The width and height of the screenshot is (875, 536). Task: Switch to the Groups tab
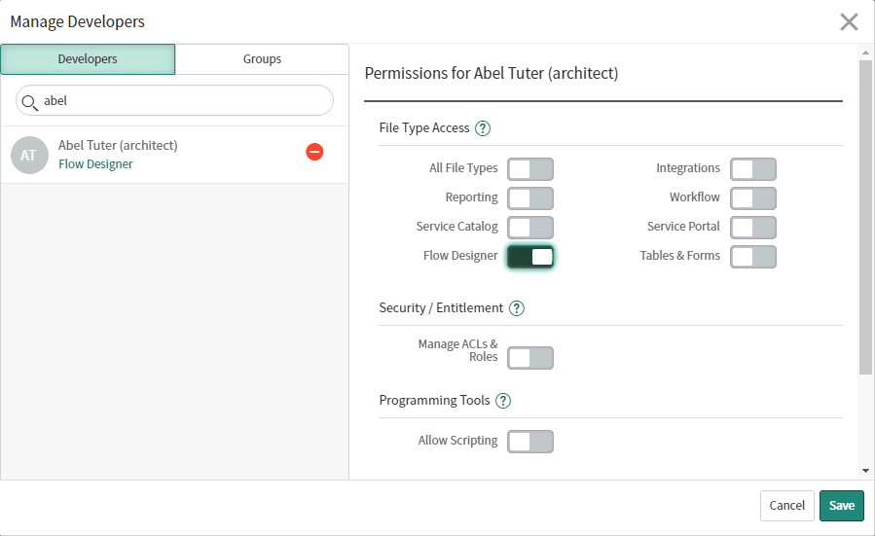262,59
